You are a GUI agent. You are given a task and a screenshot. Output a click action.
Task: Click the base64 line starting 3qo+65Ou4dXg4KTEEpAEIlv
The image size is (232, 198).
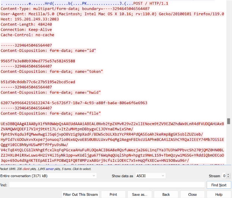point(95,160)
